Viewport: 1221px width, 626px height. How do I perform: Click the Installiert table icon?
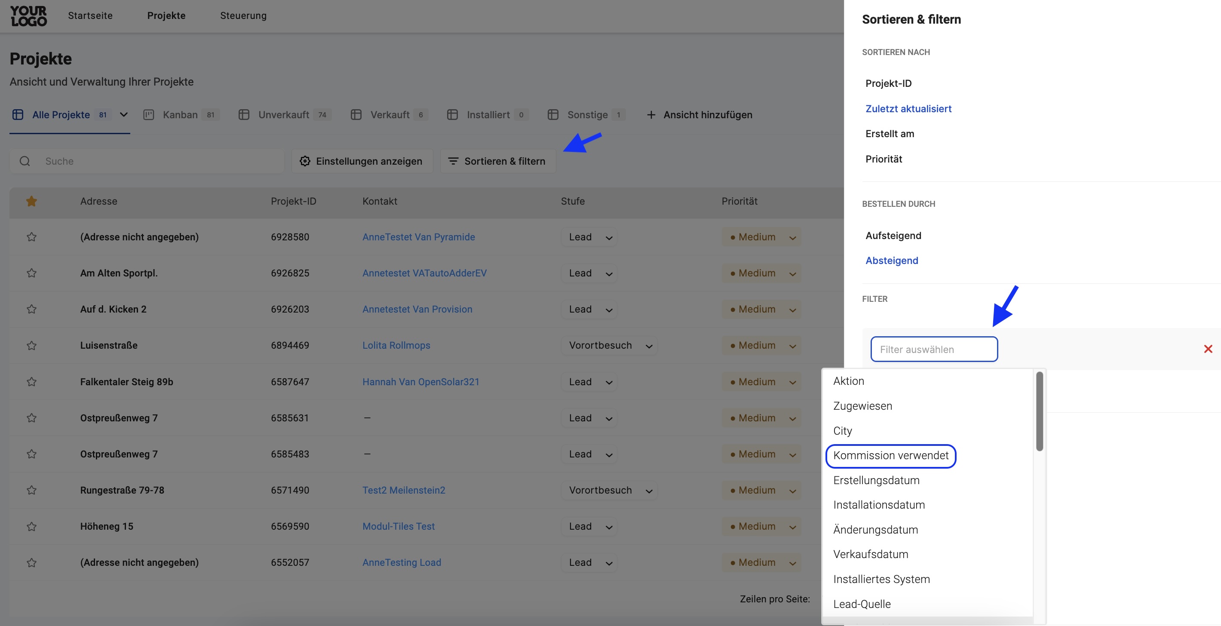pos(453,115)
